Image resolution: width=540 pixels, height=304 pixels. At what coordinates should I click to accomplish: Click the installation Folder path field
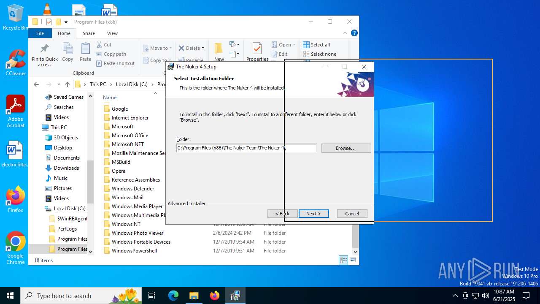click(x=246, y=148)
